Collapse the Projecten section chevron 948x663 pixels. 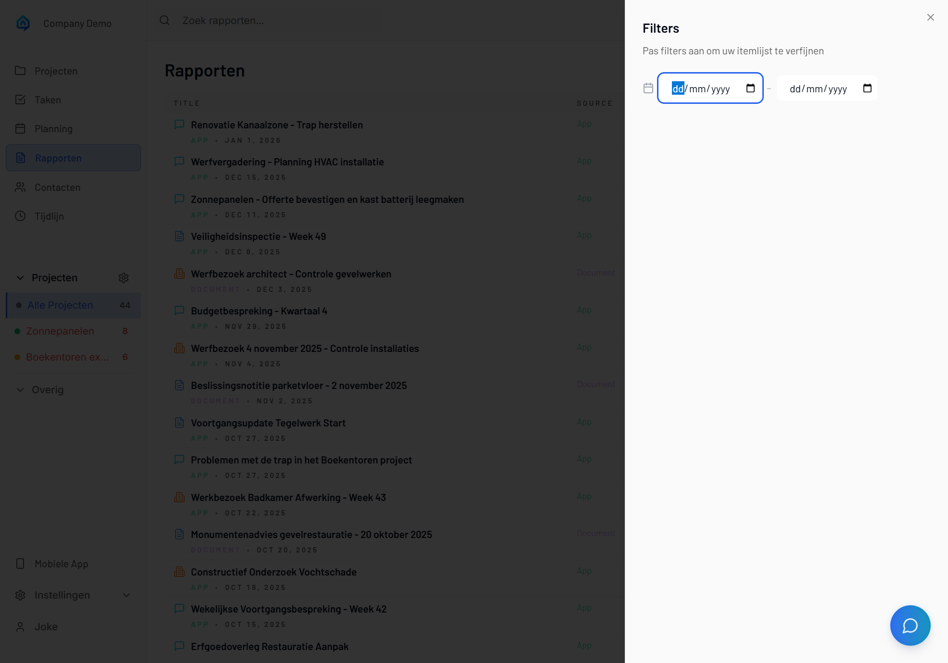[20, 278]
